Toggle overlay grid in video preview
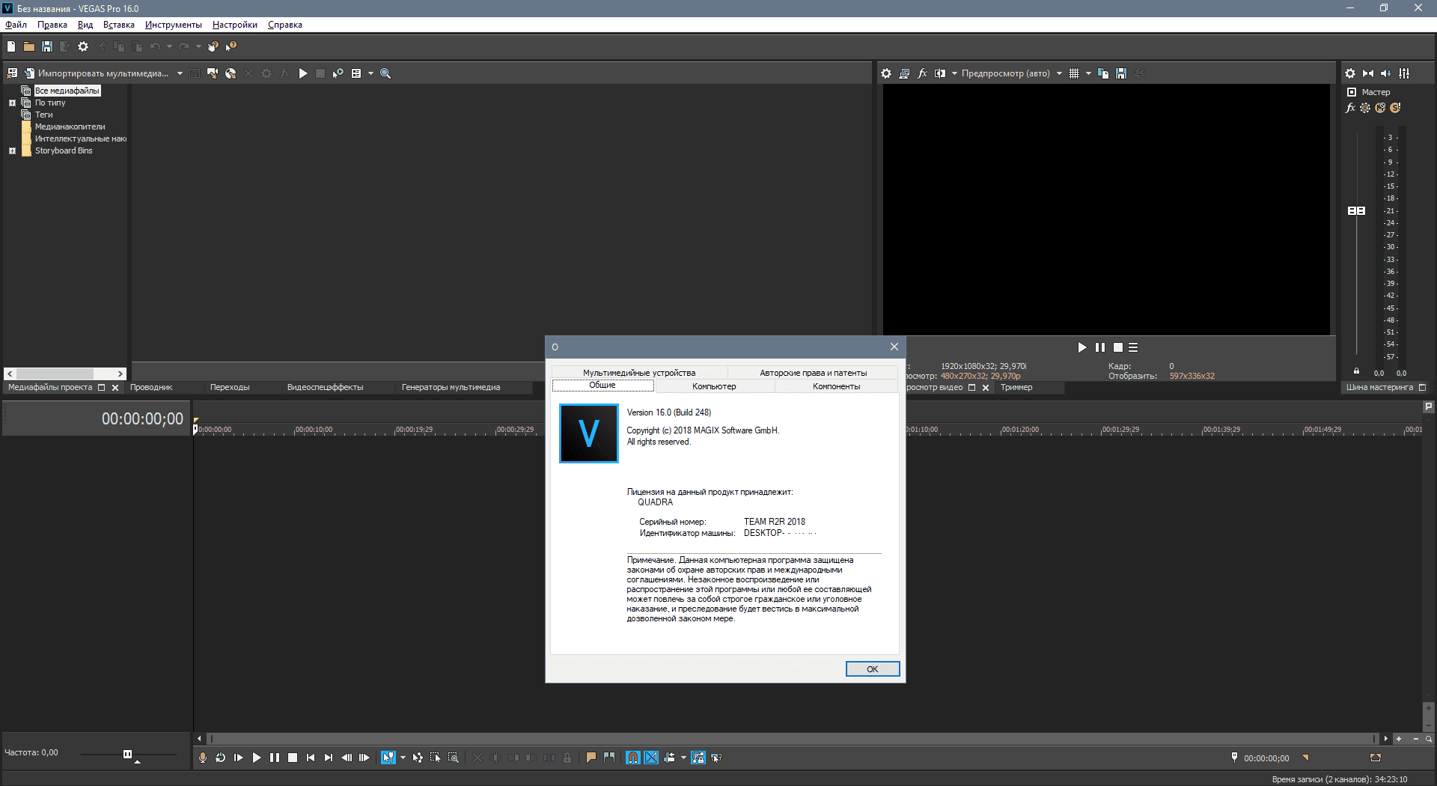1437x786 pixels. 1074,73
